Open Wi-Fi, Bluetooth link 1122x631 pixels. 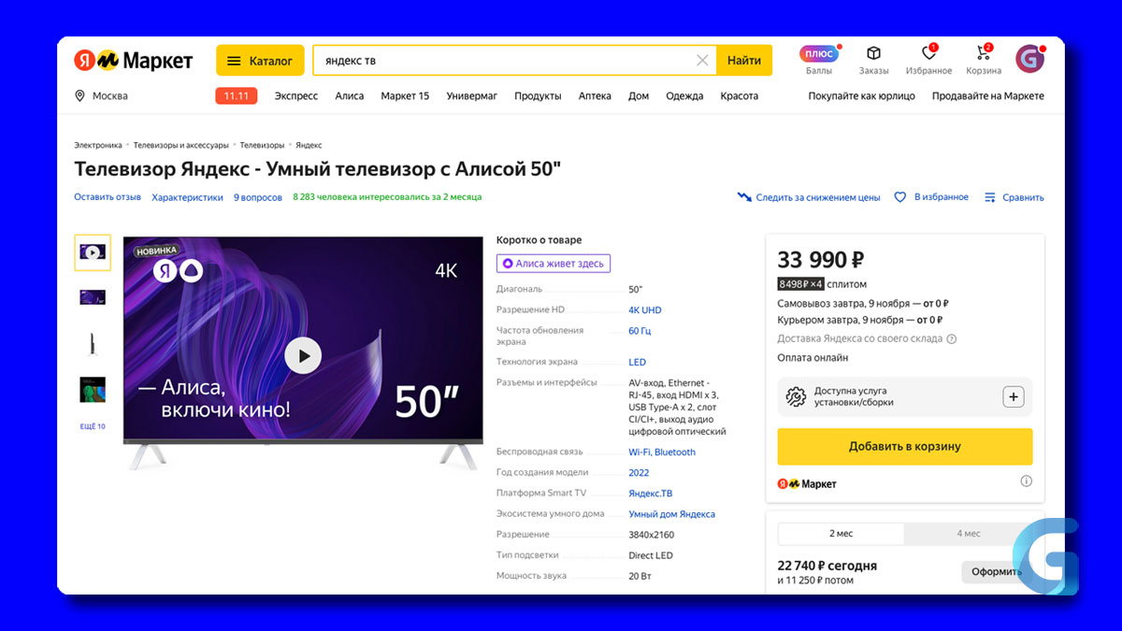[662, 452]
